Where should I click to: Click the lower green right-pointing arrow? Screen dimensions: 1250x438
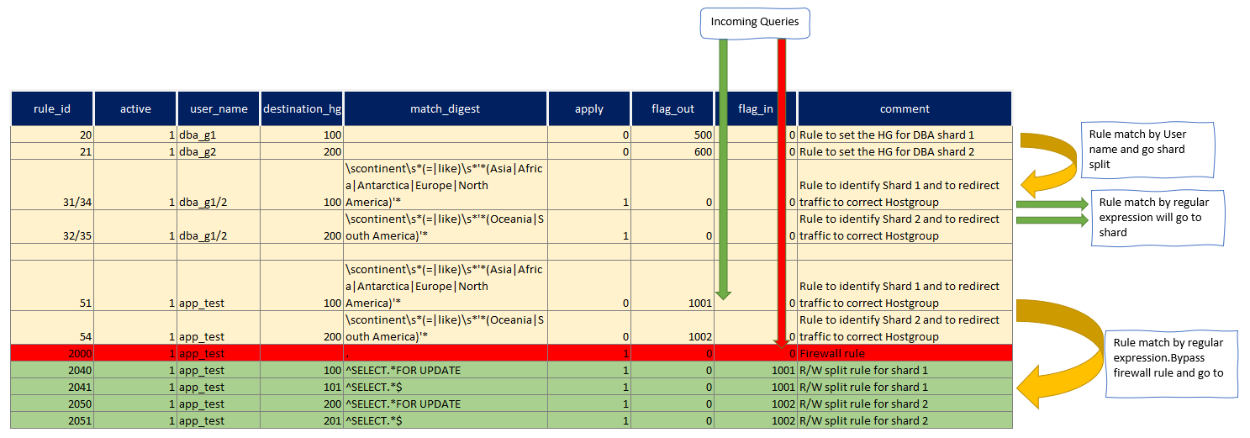click(x=1052, y=220)
